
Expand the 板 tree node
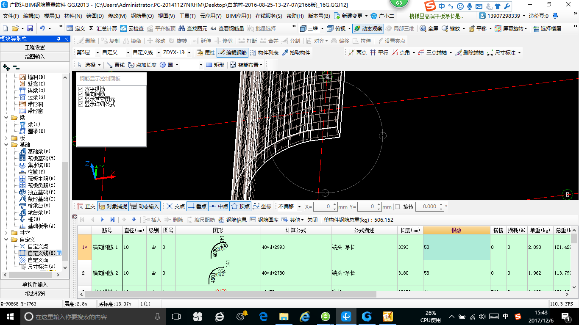click(6, 138)
